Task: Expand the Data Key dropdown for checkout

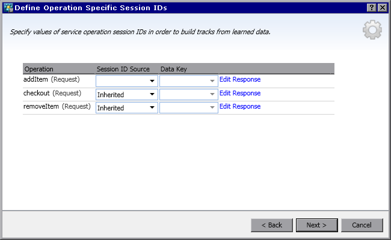Action: (x=188, y=94)
